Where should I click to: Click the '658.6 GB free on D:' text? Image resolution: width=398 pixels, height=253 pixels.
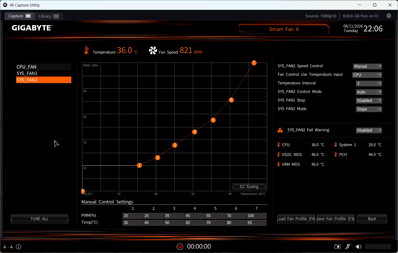click(x=361, y=16)
